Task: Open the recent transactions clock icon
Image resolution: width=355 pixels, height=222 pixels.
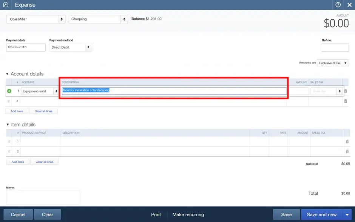Action: pos(6,5)
